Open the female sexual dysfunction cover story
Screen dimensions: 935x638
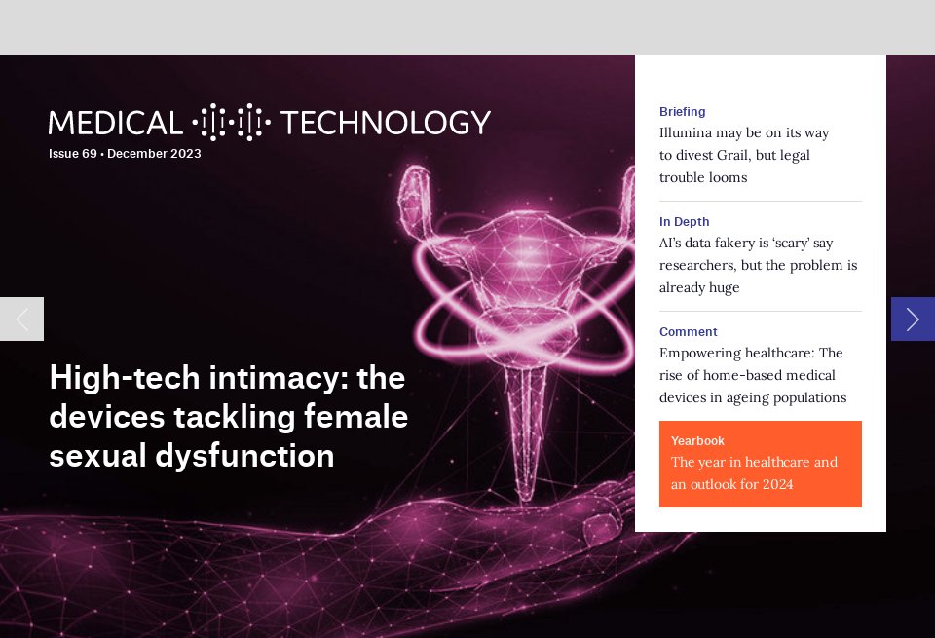[x=228, y=416]
